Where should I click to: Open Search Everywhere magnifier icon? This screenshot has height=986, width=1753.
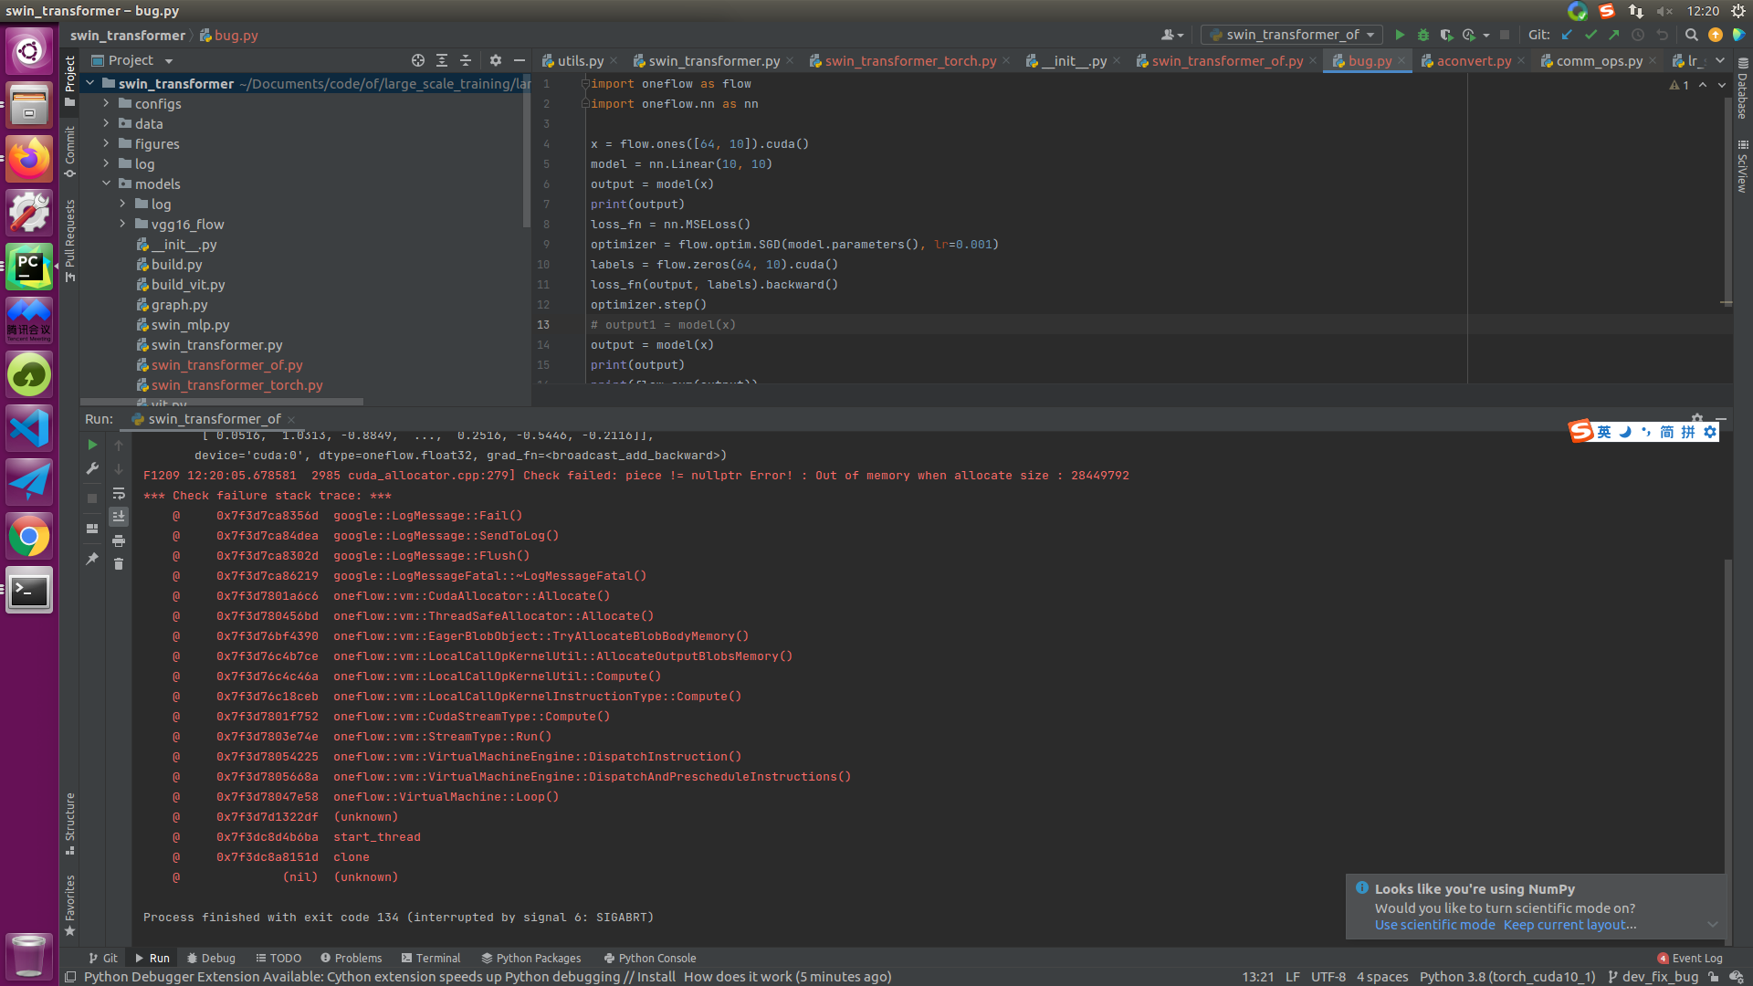tap(1692, 35)
